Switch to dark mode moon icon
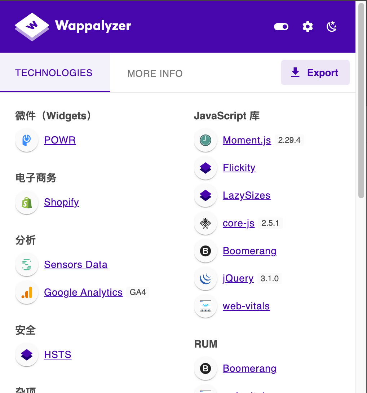Screen dimensions: 367x393 [x=331, y=27]
